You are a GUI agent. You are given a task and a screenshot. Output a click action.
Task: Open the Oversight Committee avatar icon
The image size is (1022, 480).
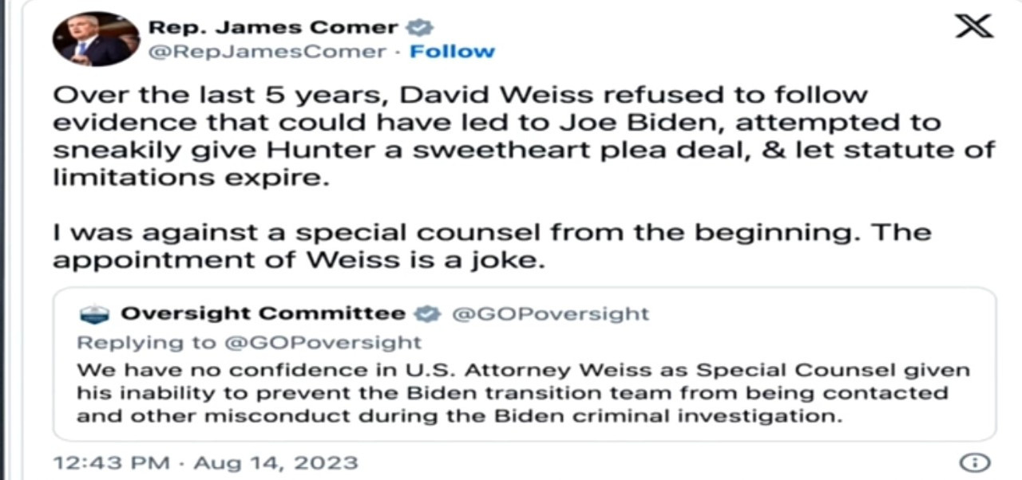94,314
